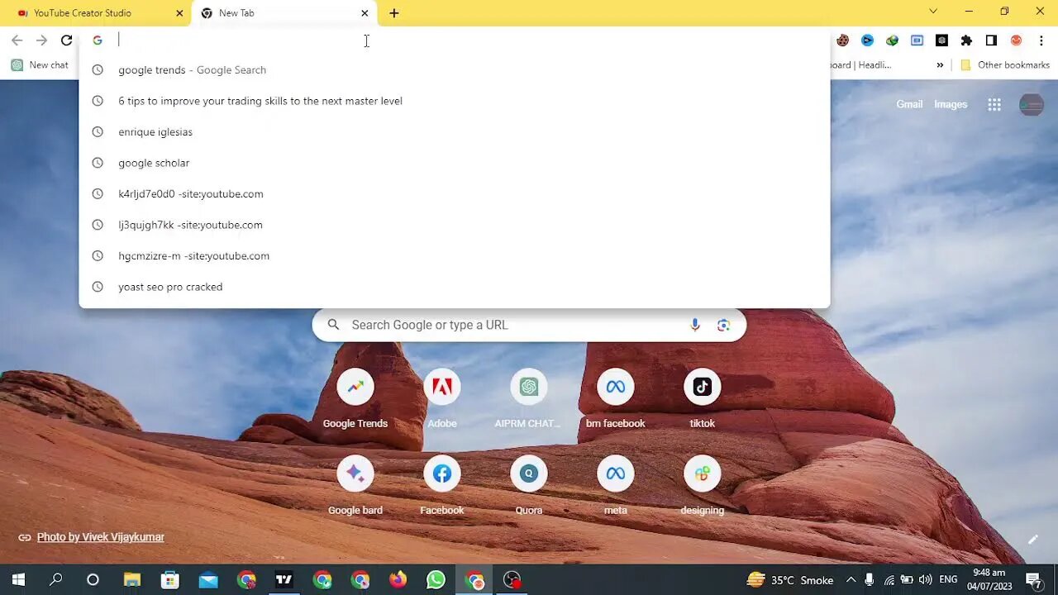Open the Other bookmarks folder

pyautogui.click(x=1004, y=64)
